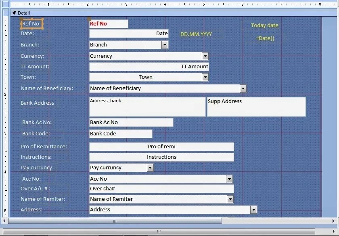Select the Bank Ac No text box
This screenshot has height=236, width=339.
[131, 122]
